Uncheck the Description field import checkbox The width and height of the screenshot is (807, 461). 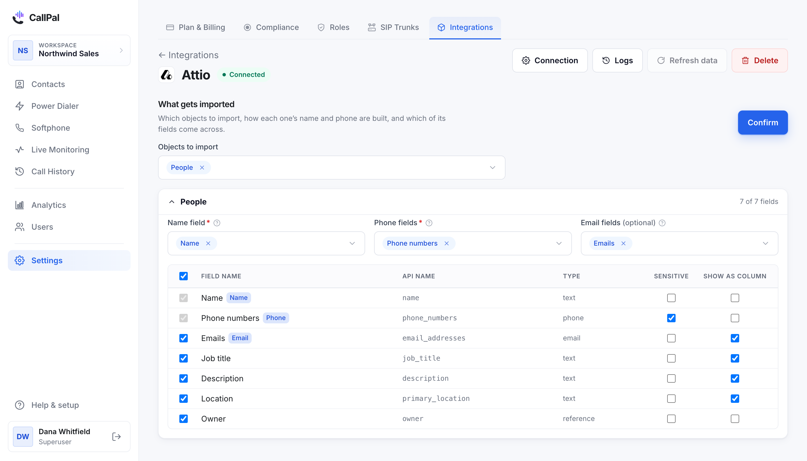click(x=184, y=378)
